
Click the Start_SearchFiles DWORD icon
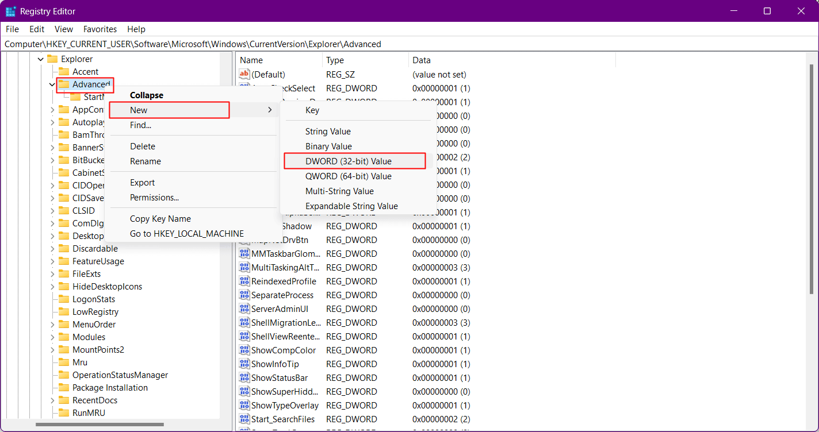pyautogui.click(x=244, y=419)
